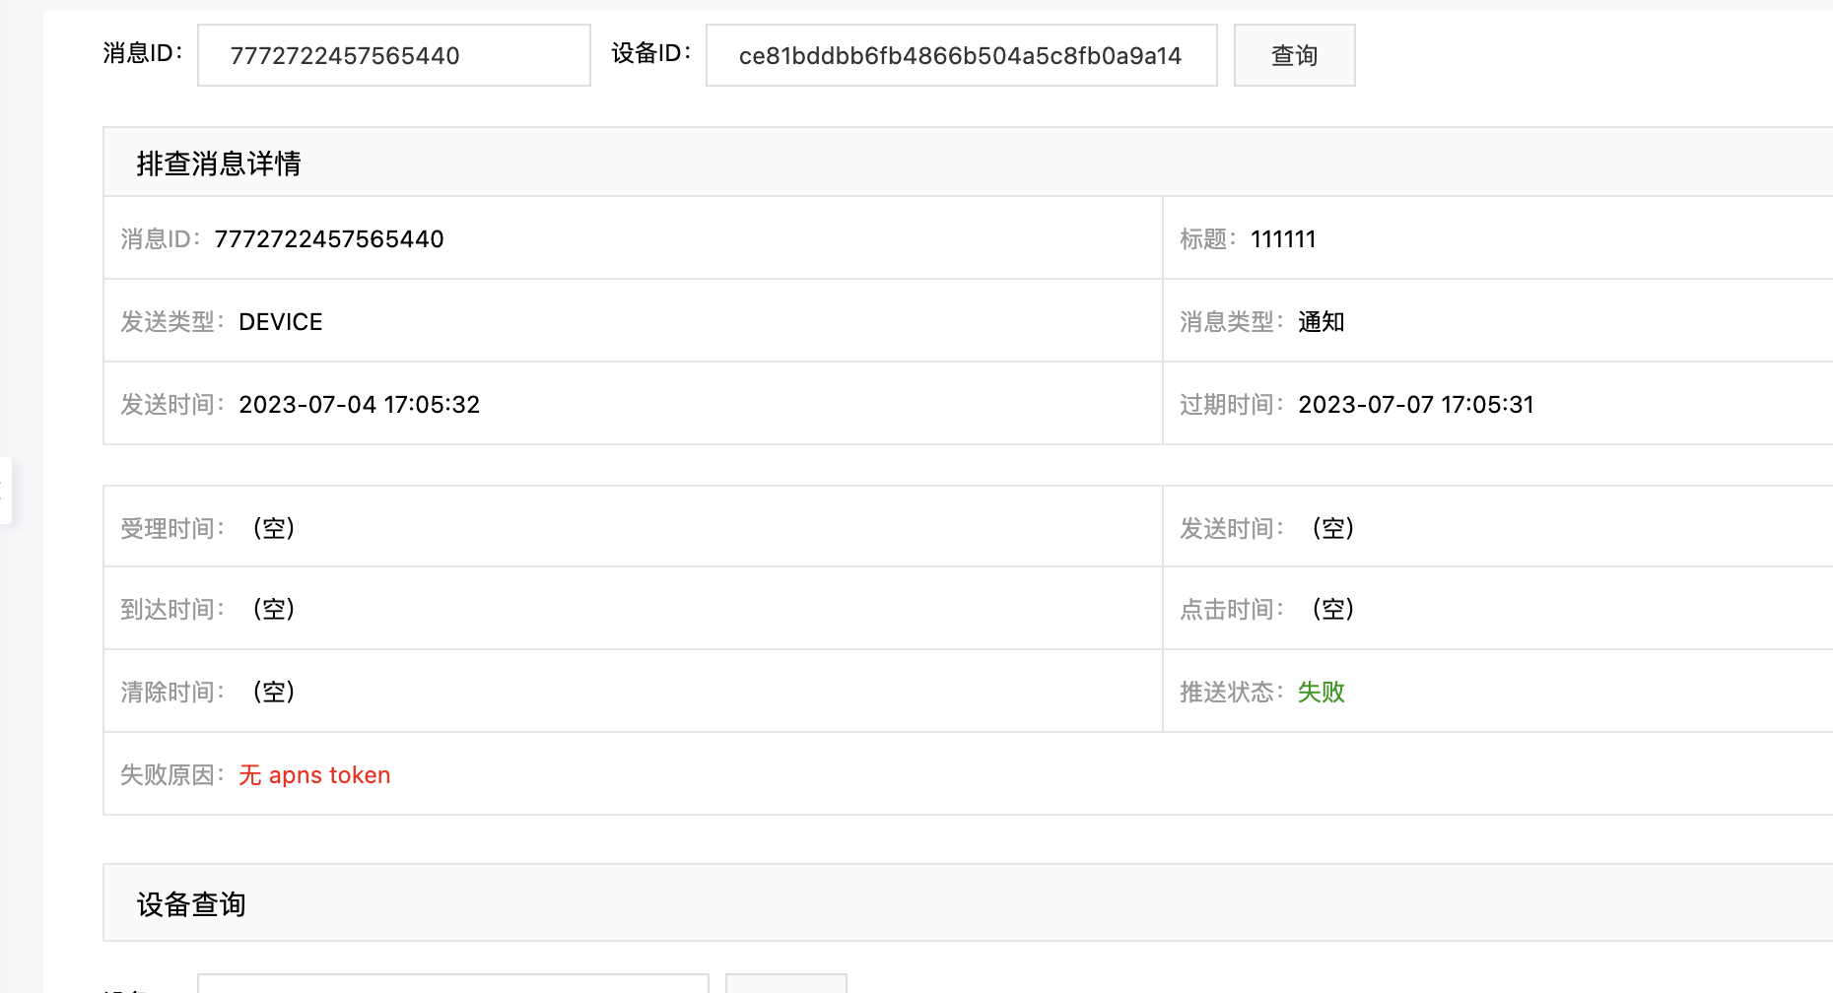This screenshot has height=993, width=1833.
Task: Click the message ID value in details table
Action: pos(329,239)
